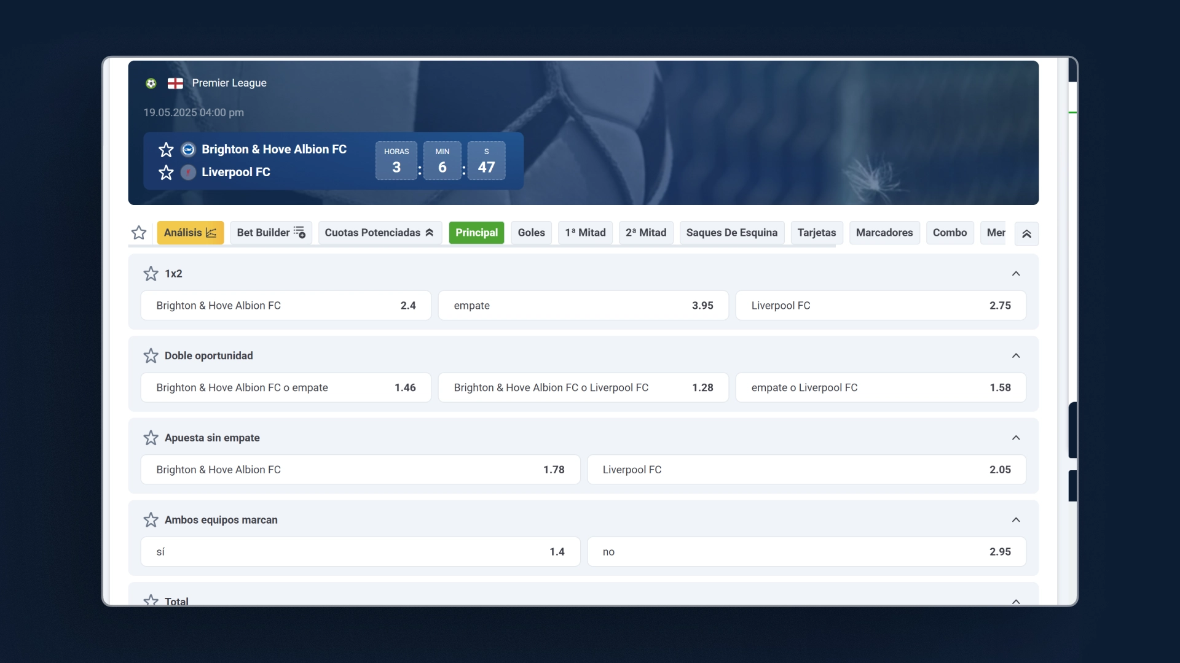Image resolution: width=1180 pixels, height=663 pixels.
Task: Open the Premier League link
Action: 229,83
